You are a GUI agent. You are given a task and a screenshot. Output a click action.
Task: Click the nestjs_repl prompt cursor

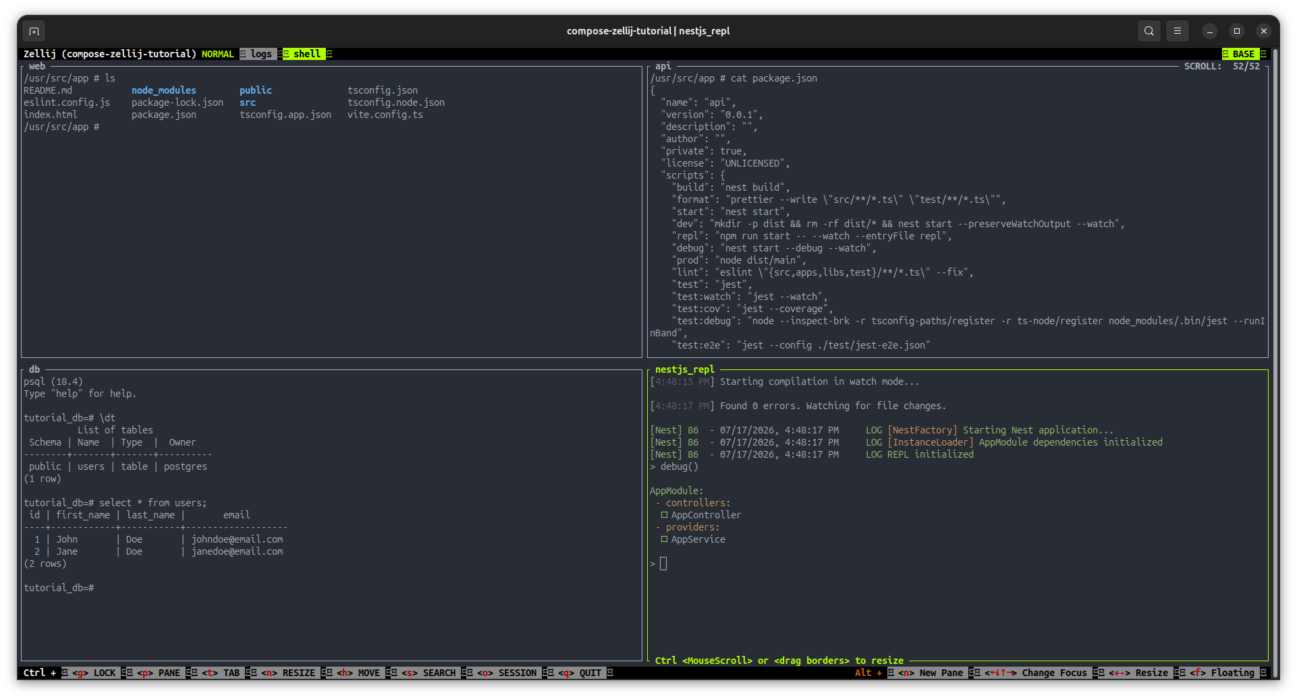click(663, 564)
